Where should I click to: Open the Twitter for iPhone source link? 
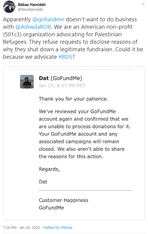[58, 228]
